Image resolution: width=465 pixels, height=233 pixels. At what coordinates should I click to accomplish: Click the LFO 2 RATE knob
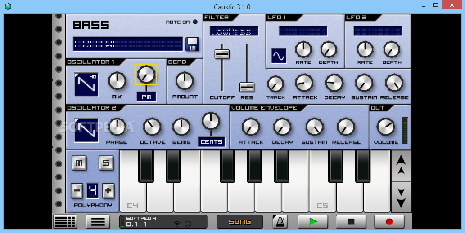[x=365, y=49]
